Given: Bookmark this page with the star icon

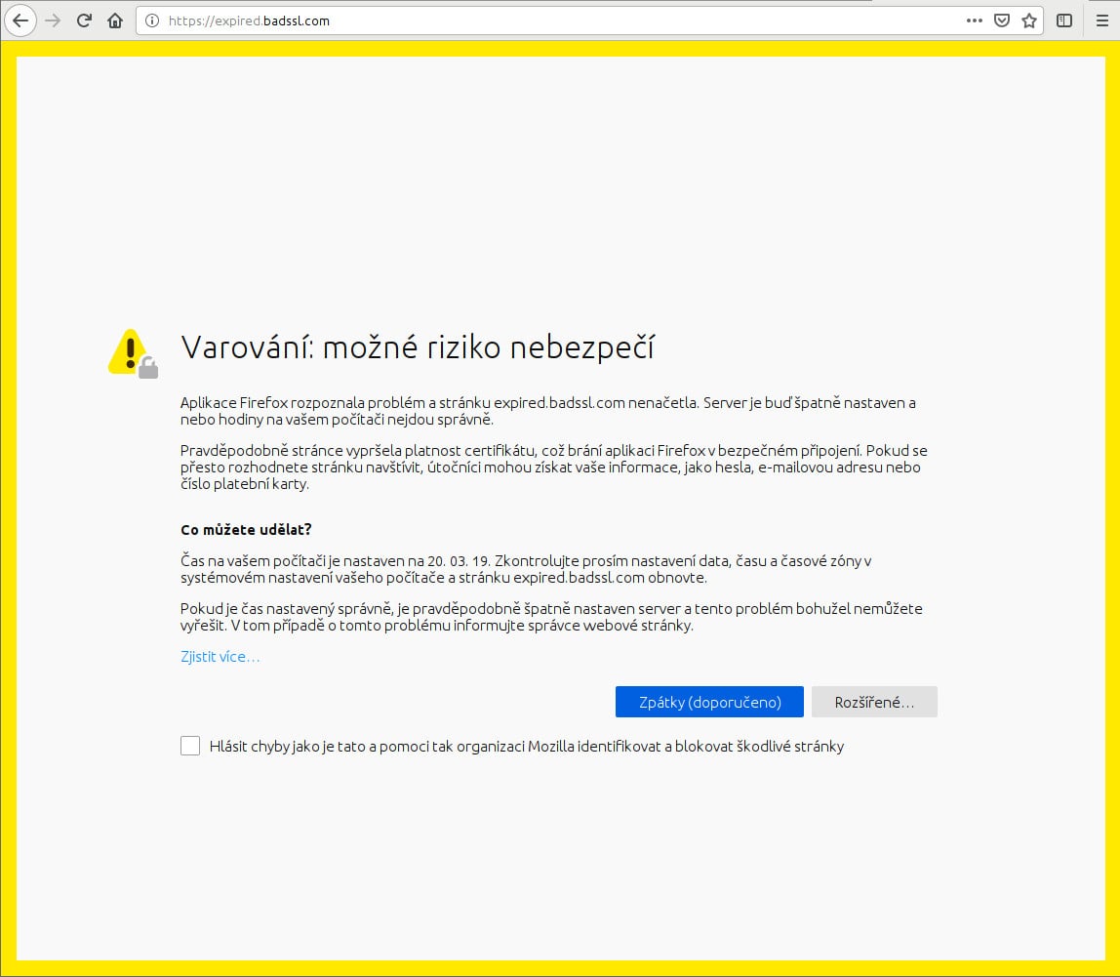Looking at the screenshot, I should coord(1030,20).
